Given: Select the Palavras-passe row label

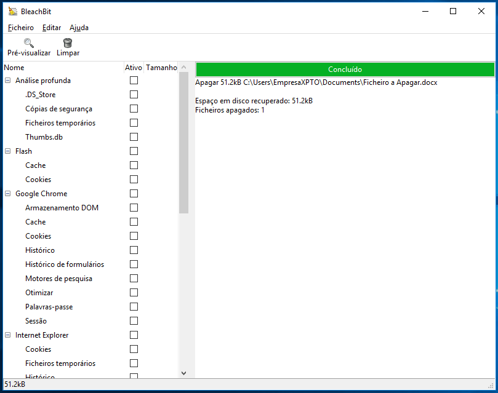Looking at the screenshot, I should pyautogui.click(x=49, y=307).
